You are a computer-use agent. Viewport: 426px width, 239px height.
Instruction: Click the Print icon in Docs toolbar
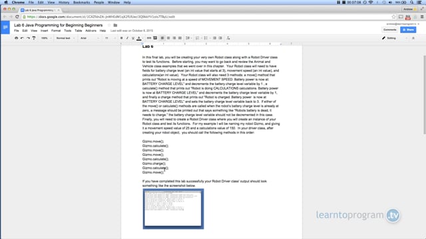pyautogui.click(x=16, y=39)
